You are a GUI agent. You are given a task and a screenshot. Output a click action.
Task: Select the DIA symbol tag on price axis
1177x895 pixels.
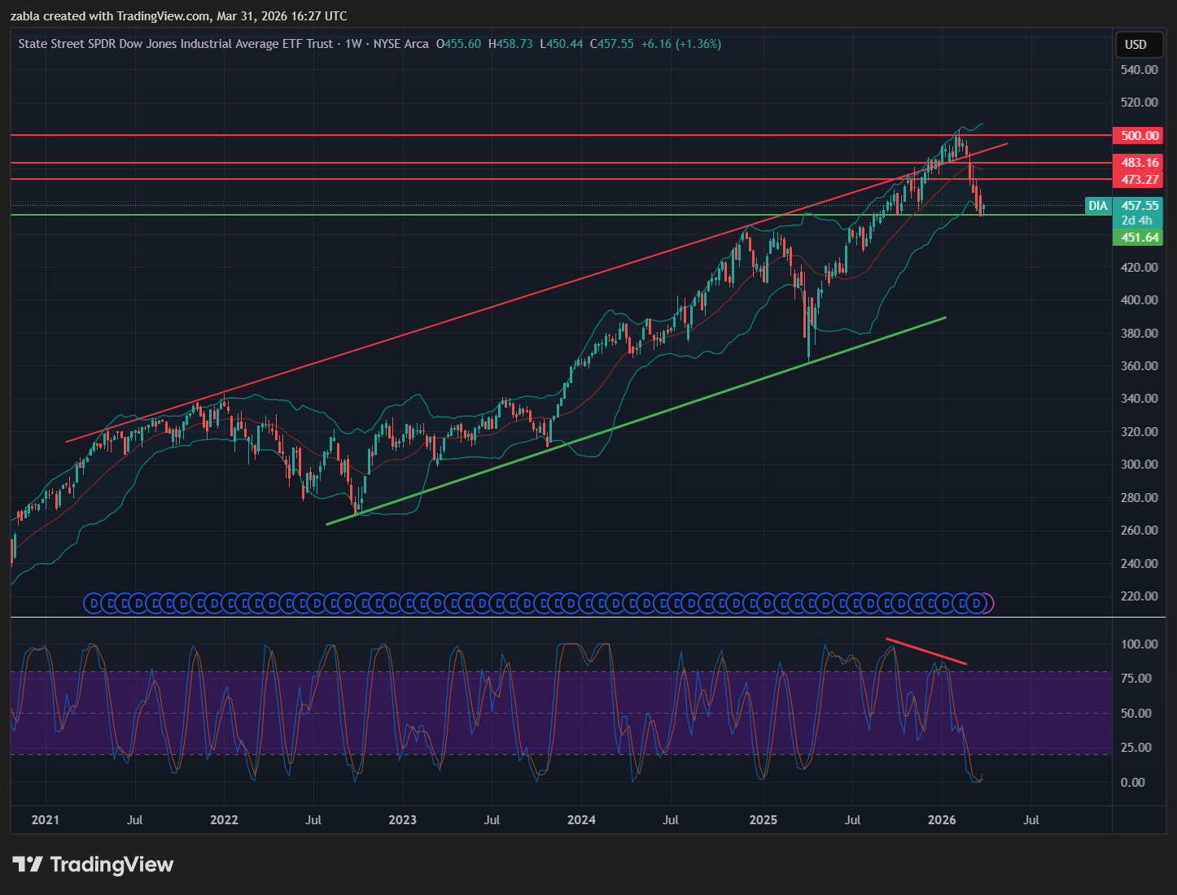pos(1098,206)
